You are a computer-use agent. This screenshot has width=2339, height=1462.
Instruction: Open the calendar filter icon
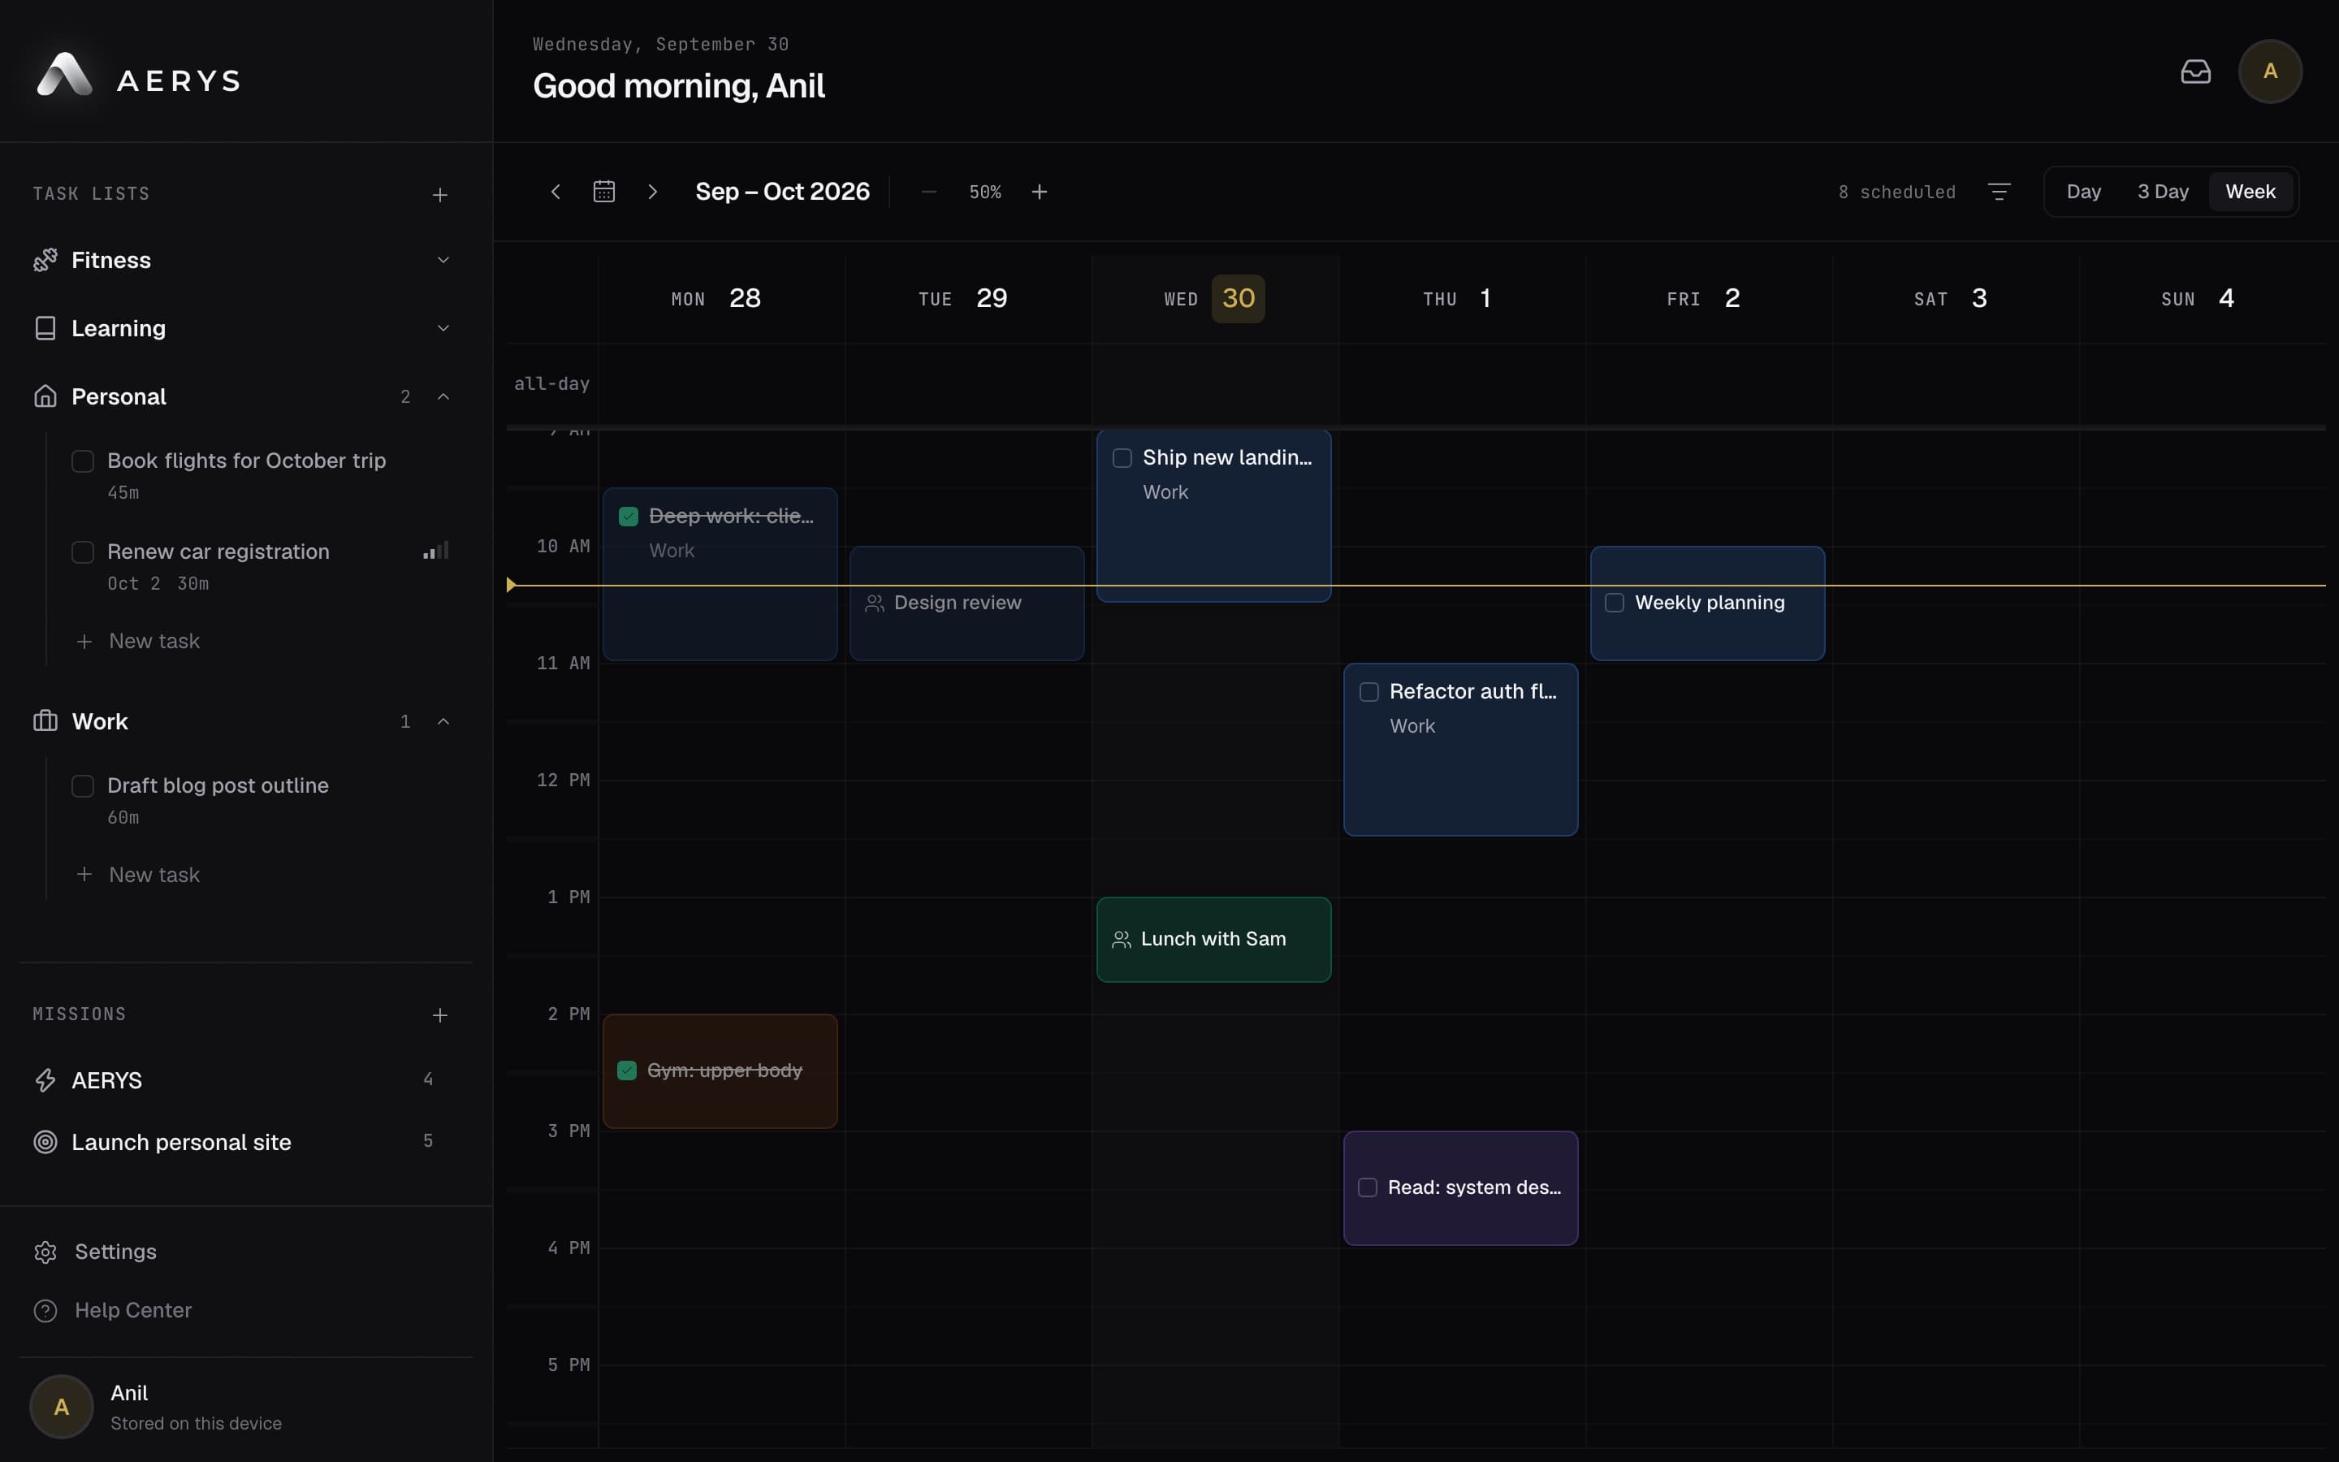coord(1999,192)
